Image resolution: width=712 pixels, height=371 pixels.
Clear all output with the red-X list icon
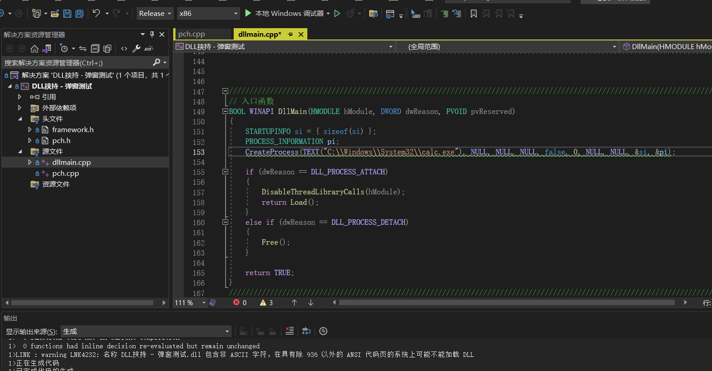289,331
